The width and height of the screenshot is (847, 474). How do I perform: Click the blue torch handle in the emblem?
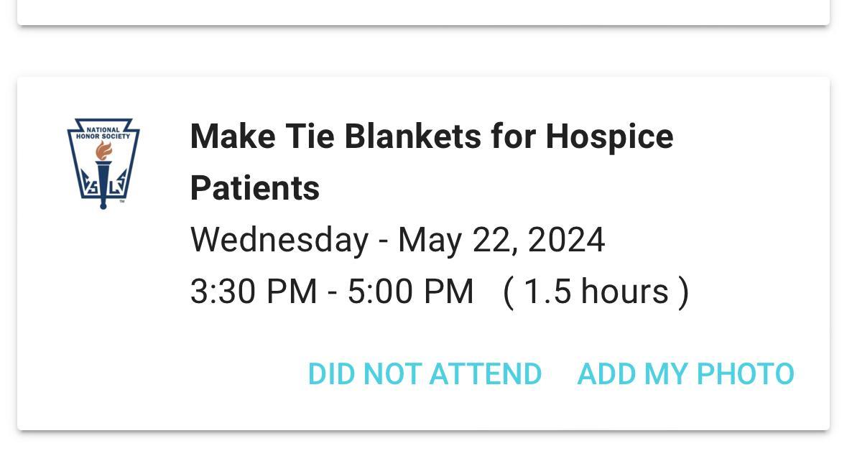(103, 185)
